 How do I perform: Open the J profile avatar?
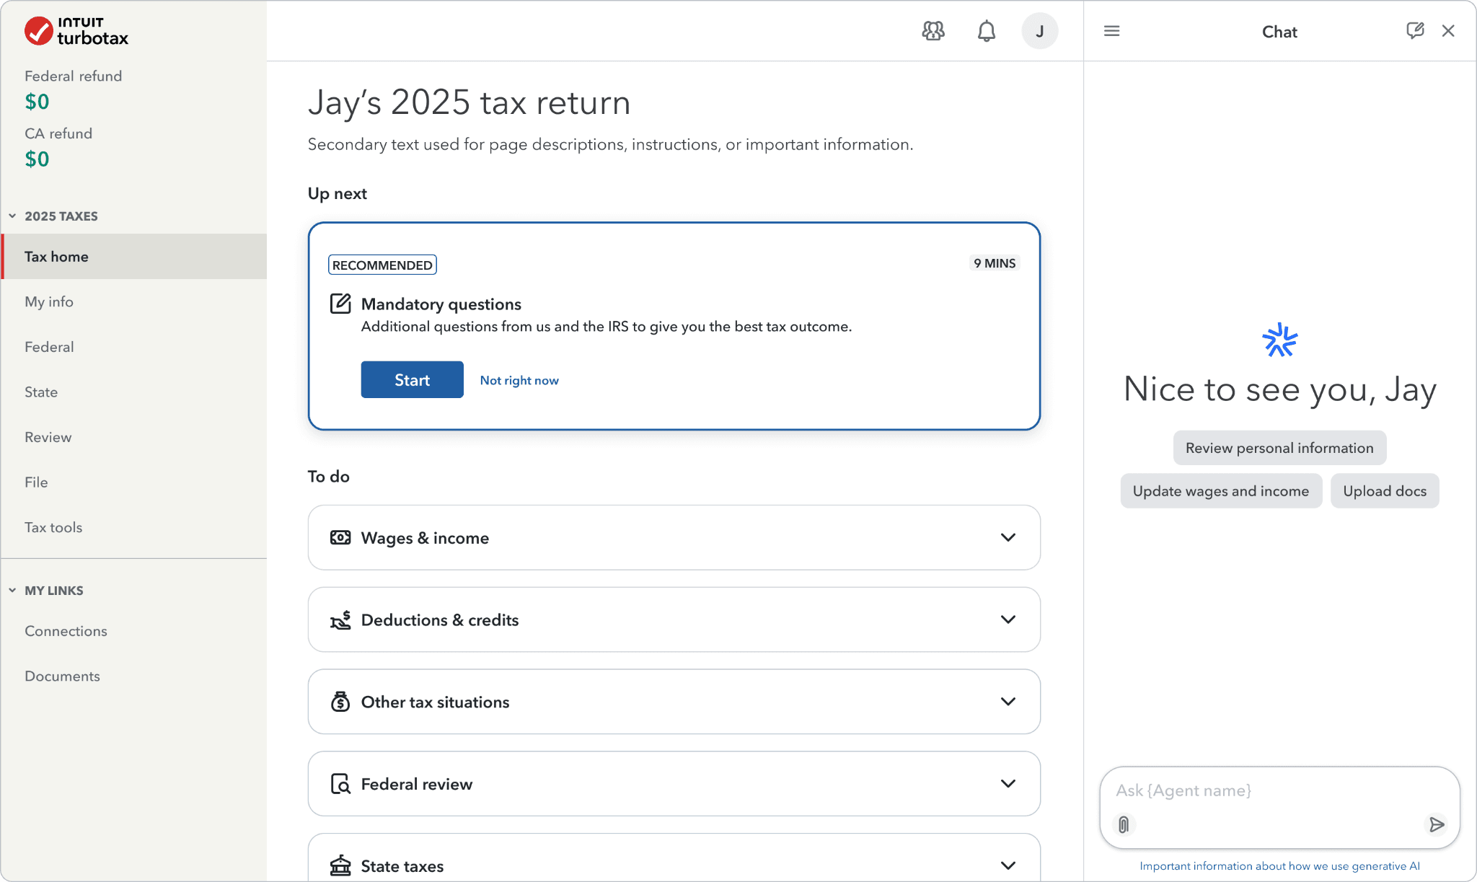(1040, 31)
